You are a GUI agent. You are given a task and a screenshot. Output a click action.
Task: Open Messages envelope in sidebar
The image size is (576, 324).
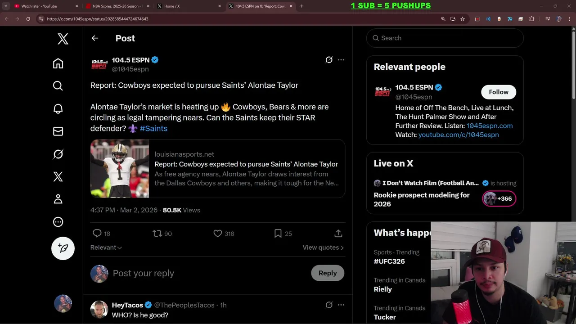click(58, 131)
